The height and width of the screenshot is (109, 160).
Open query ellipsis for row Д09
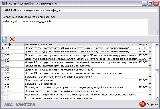pyautogui.click(x=150, y=77)
